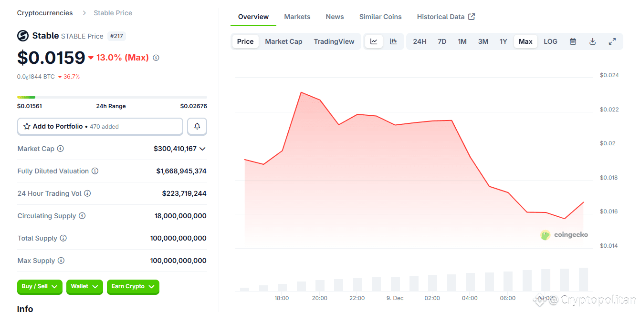Click the external link icon beside Historical Data
Image resolution: width=640 pixels, height=312 pixels.
(472, 16)
